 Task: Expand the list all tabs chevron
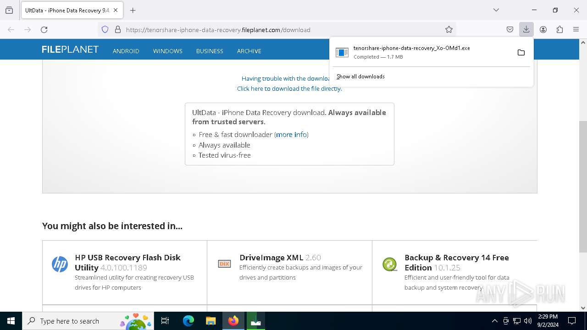(496, 10)
